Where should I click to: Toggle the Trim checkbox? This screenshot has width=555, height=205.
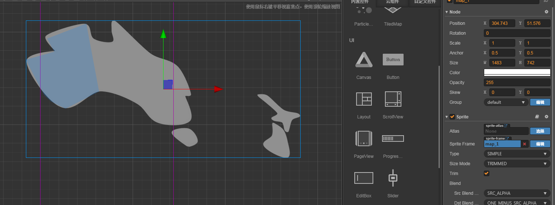486,173
